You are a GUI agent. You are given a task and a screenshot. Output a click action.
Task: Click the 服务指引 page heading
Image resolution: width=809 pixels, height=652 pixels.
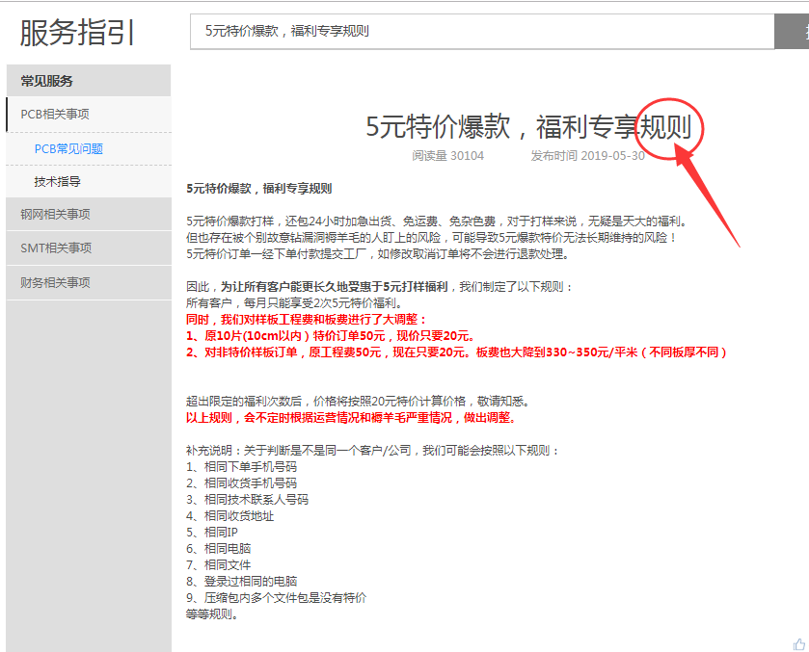78,33
